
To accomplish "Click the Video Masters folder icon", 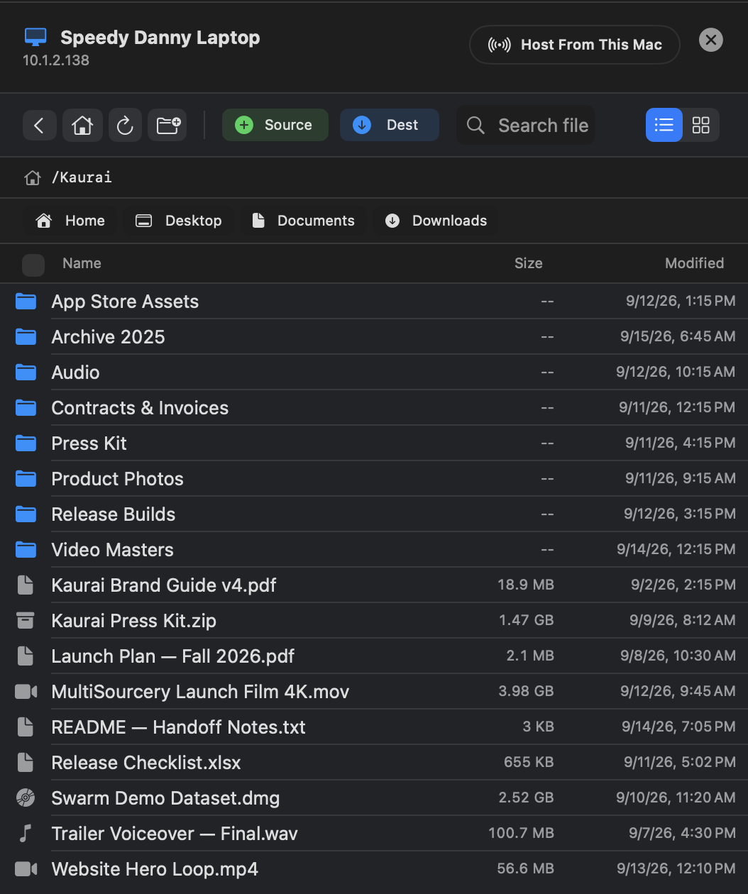I will click(26, 550).
